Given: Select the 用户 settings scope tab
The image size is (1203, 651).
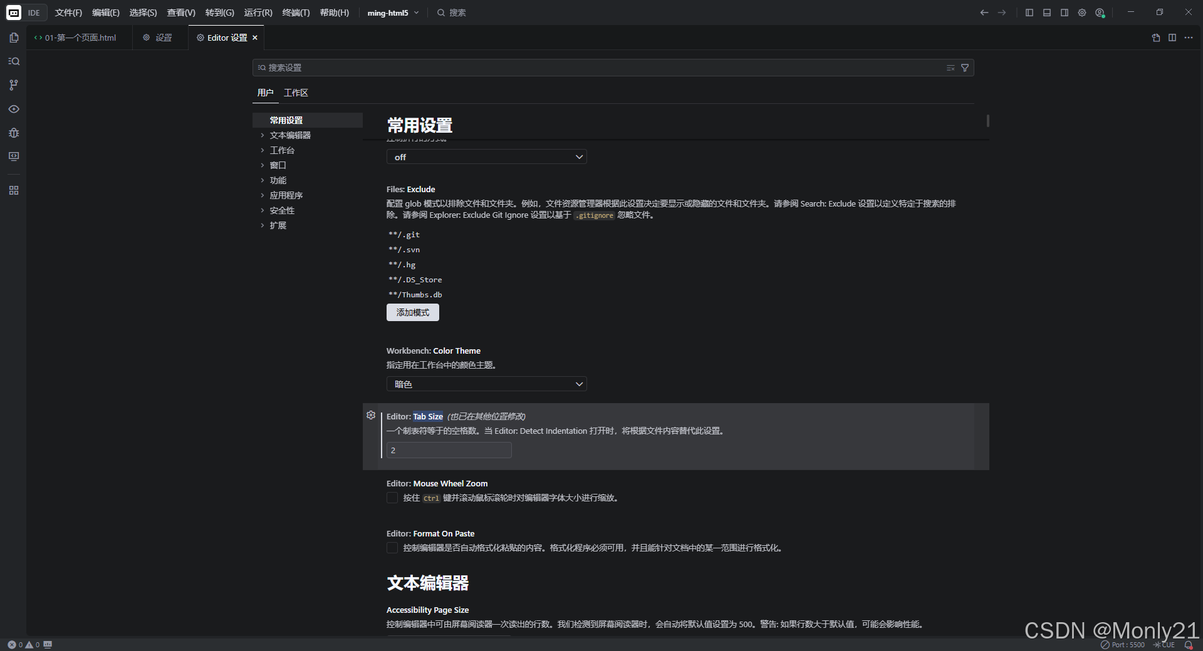Looking at the screenshot, I should (x=266, y=93).
